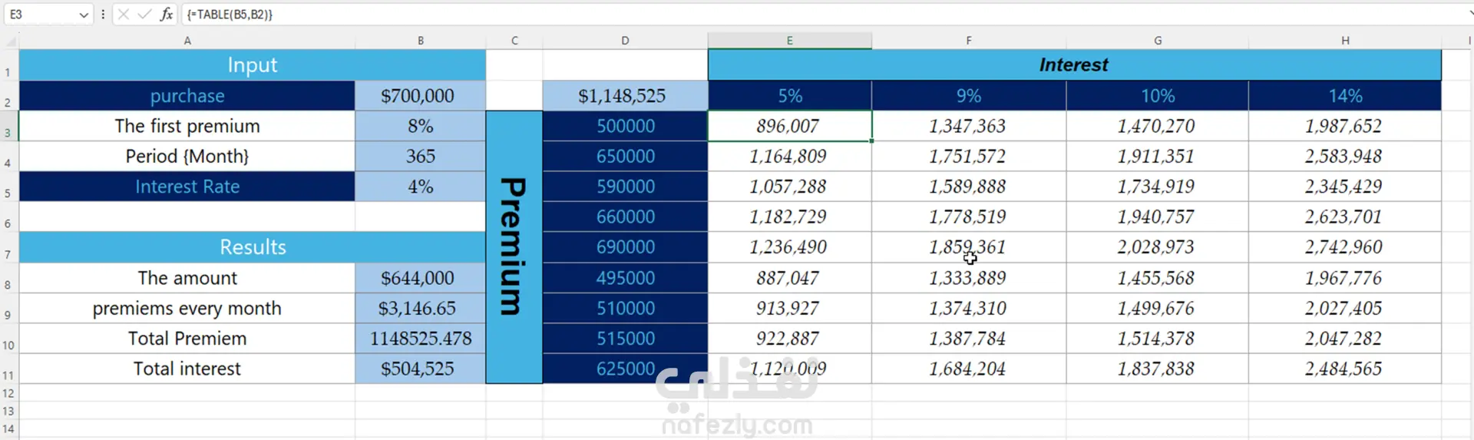
Task: Select the 9% interest column heading cell
Action: (969, 96)
